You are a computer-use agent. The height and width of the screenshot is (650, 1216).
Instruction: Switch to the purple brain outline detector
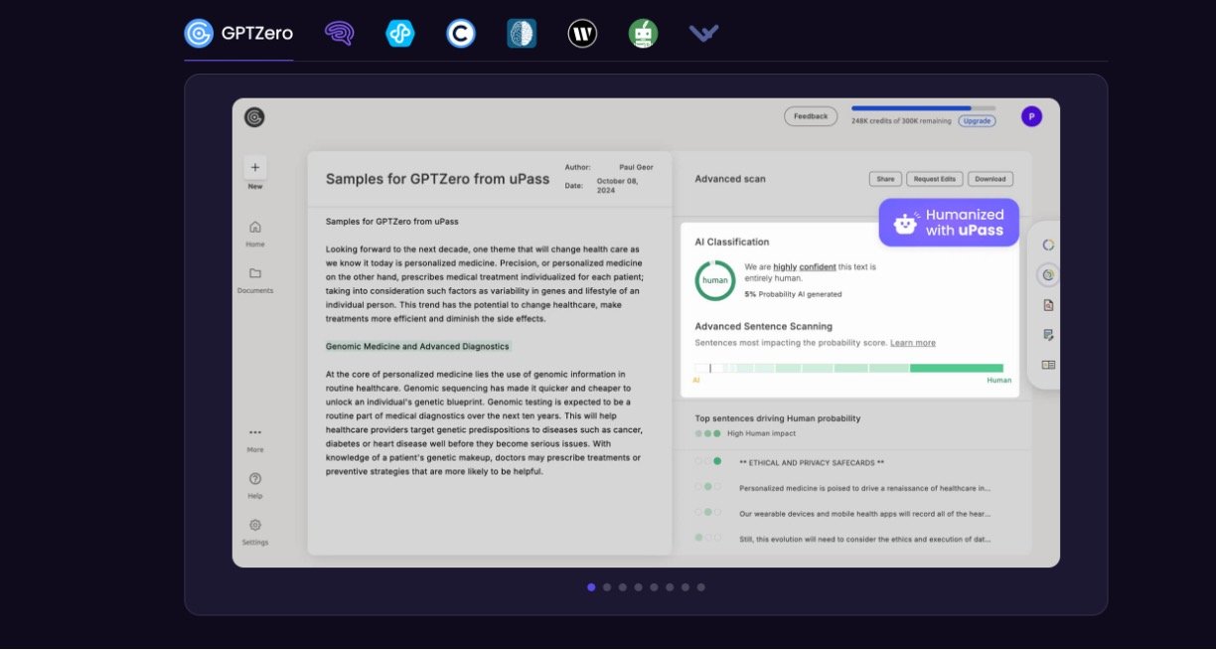(x=339, y=34)
